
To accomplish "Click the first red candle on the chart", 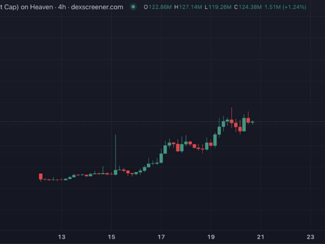I will [x=41, y=177].
